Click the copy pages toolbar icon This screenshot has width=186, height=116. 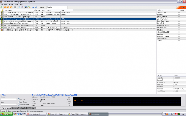tap(19, 7)
